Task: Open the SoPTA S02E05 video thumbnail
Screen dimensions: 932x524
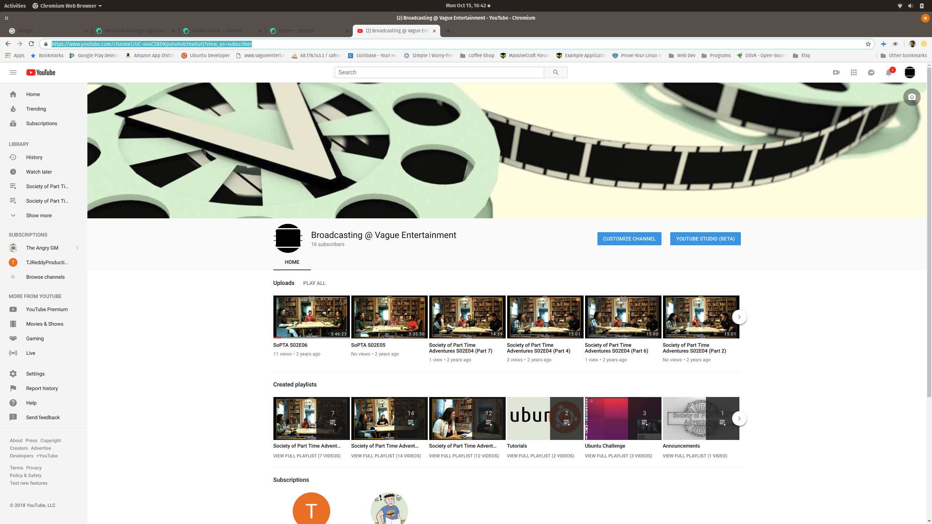Action: coord(389,317)
